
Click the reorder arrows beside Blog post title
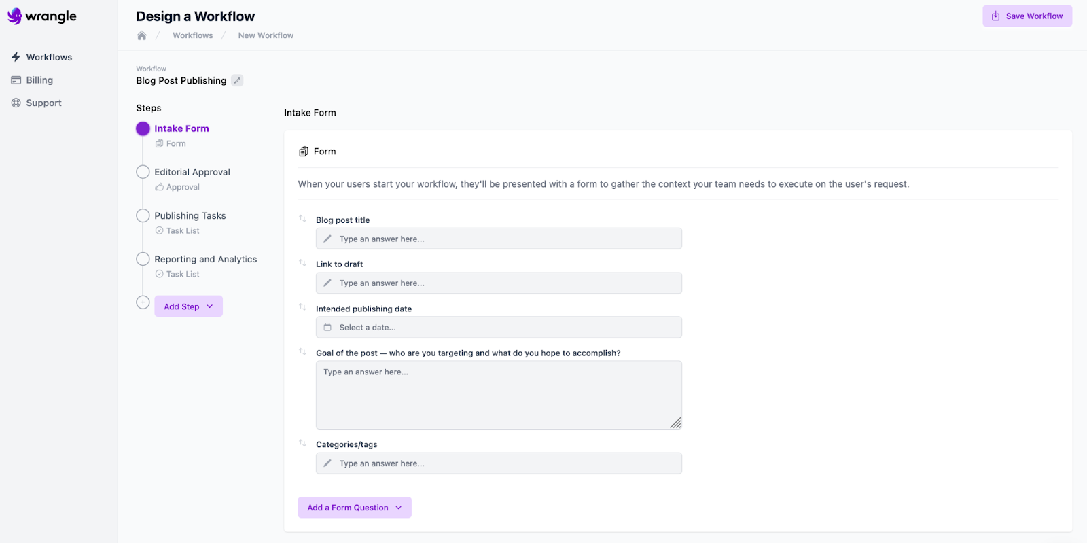click(x=302, y=219)
